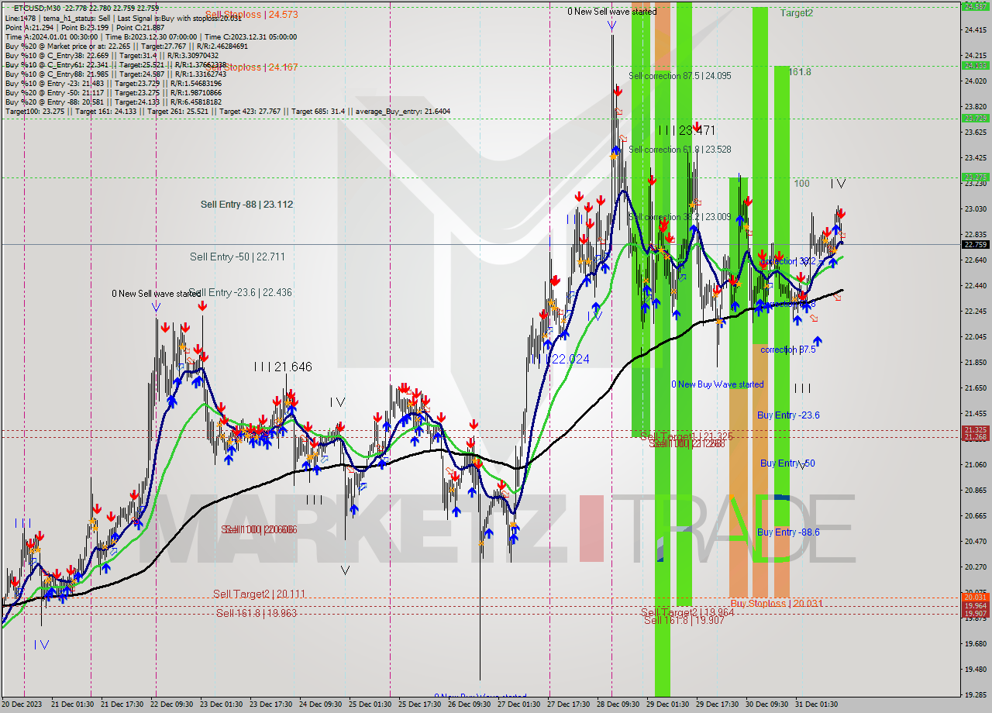Image resolution: width=992 pixels, height=713 pixels.
Task: Click the 23.425 price scale value
Action: tap(975, 157)
